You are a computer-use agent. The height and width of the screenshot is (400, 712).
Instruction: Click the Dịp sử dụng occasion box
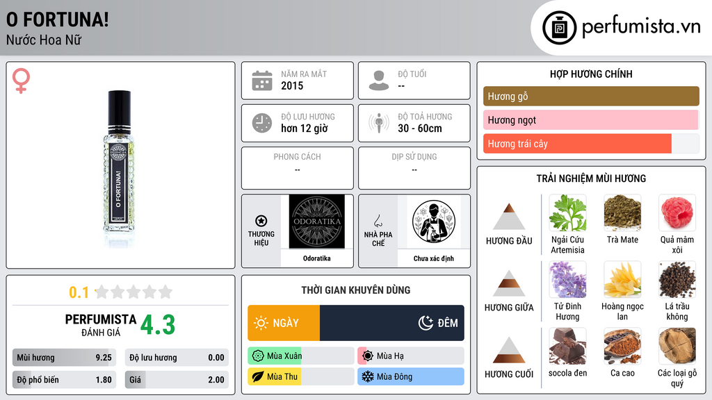414,168
